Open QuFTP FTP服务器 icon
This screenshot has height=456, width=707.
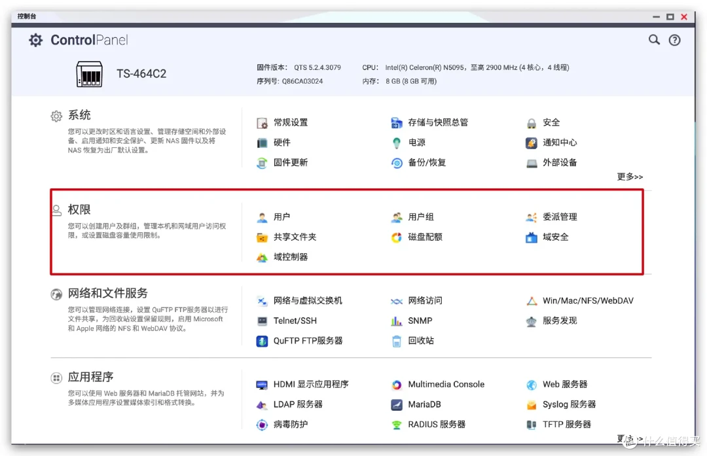coord(262,341)
